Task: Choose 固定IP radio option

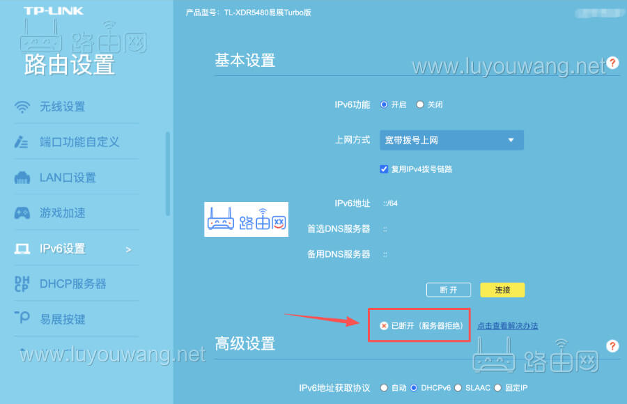Action: (x=497, y=387)
